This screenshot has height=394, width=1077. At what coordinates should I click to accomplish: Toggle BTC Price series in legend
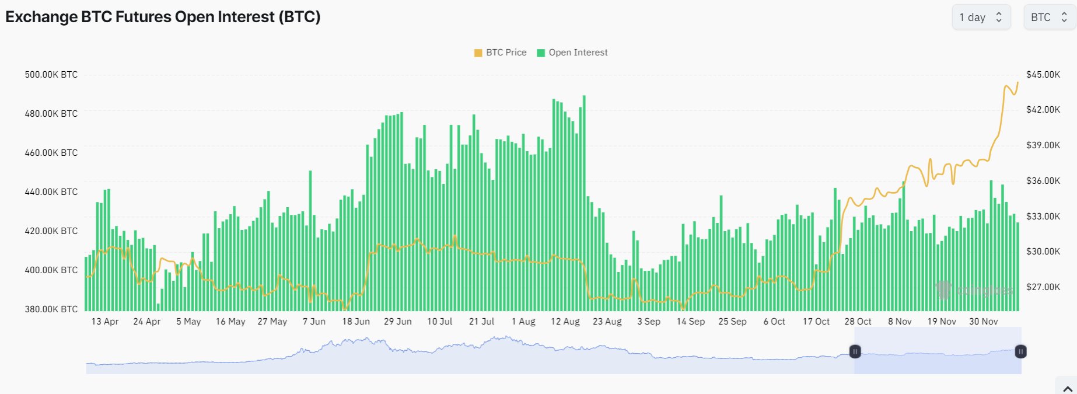pos(500,53)
